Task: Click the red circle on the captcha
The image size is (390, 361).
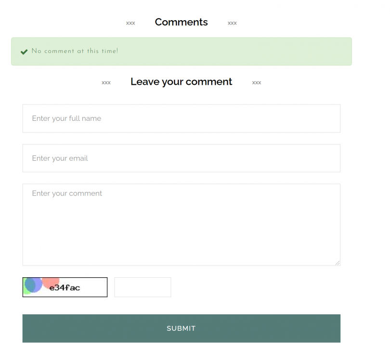Action: pos(51,283)
